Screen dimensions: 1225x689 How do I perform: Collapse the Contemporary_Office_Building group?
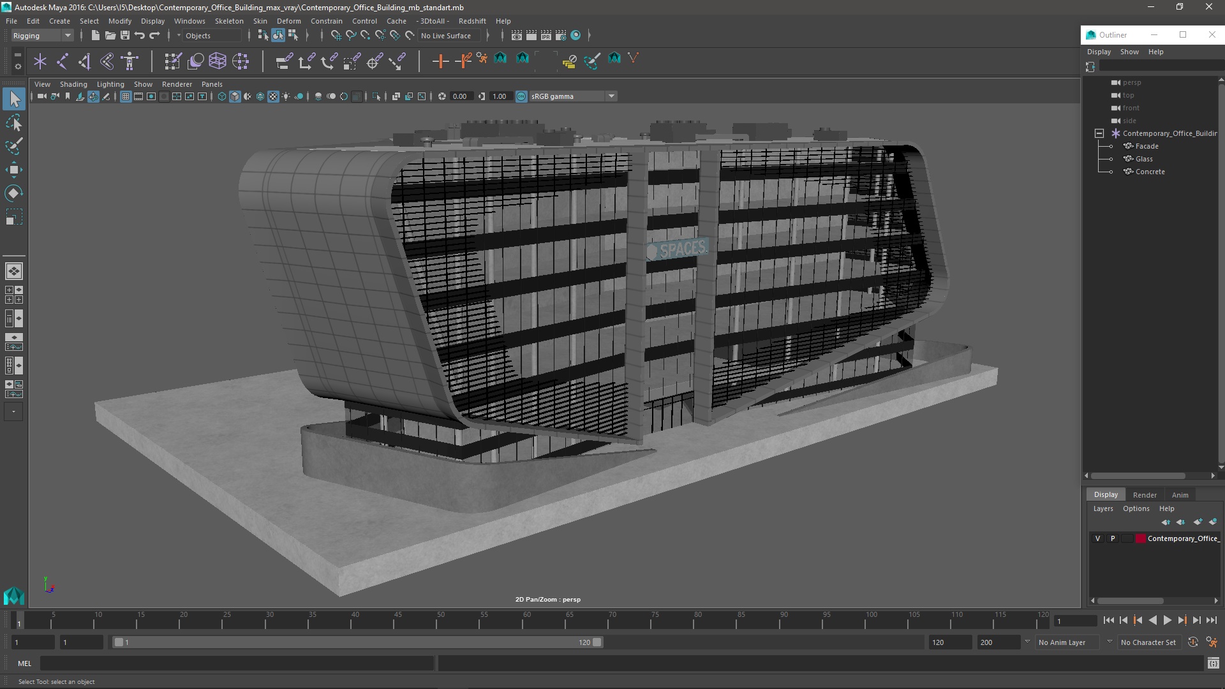(1099, 133)
